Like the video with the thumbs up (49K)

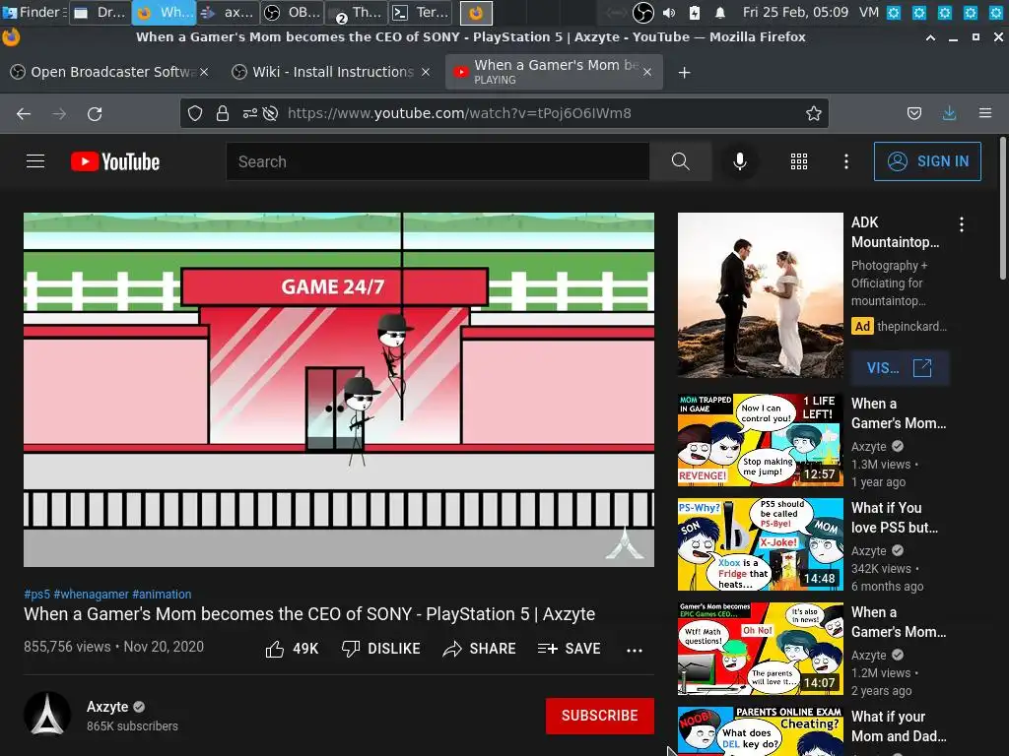[292, 649]
